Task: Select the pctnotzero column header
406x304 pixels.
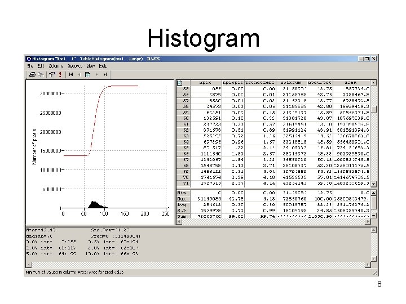Action: 260,83
